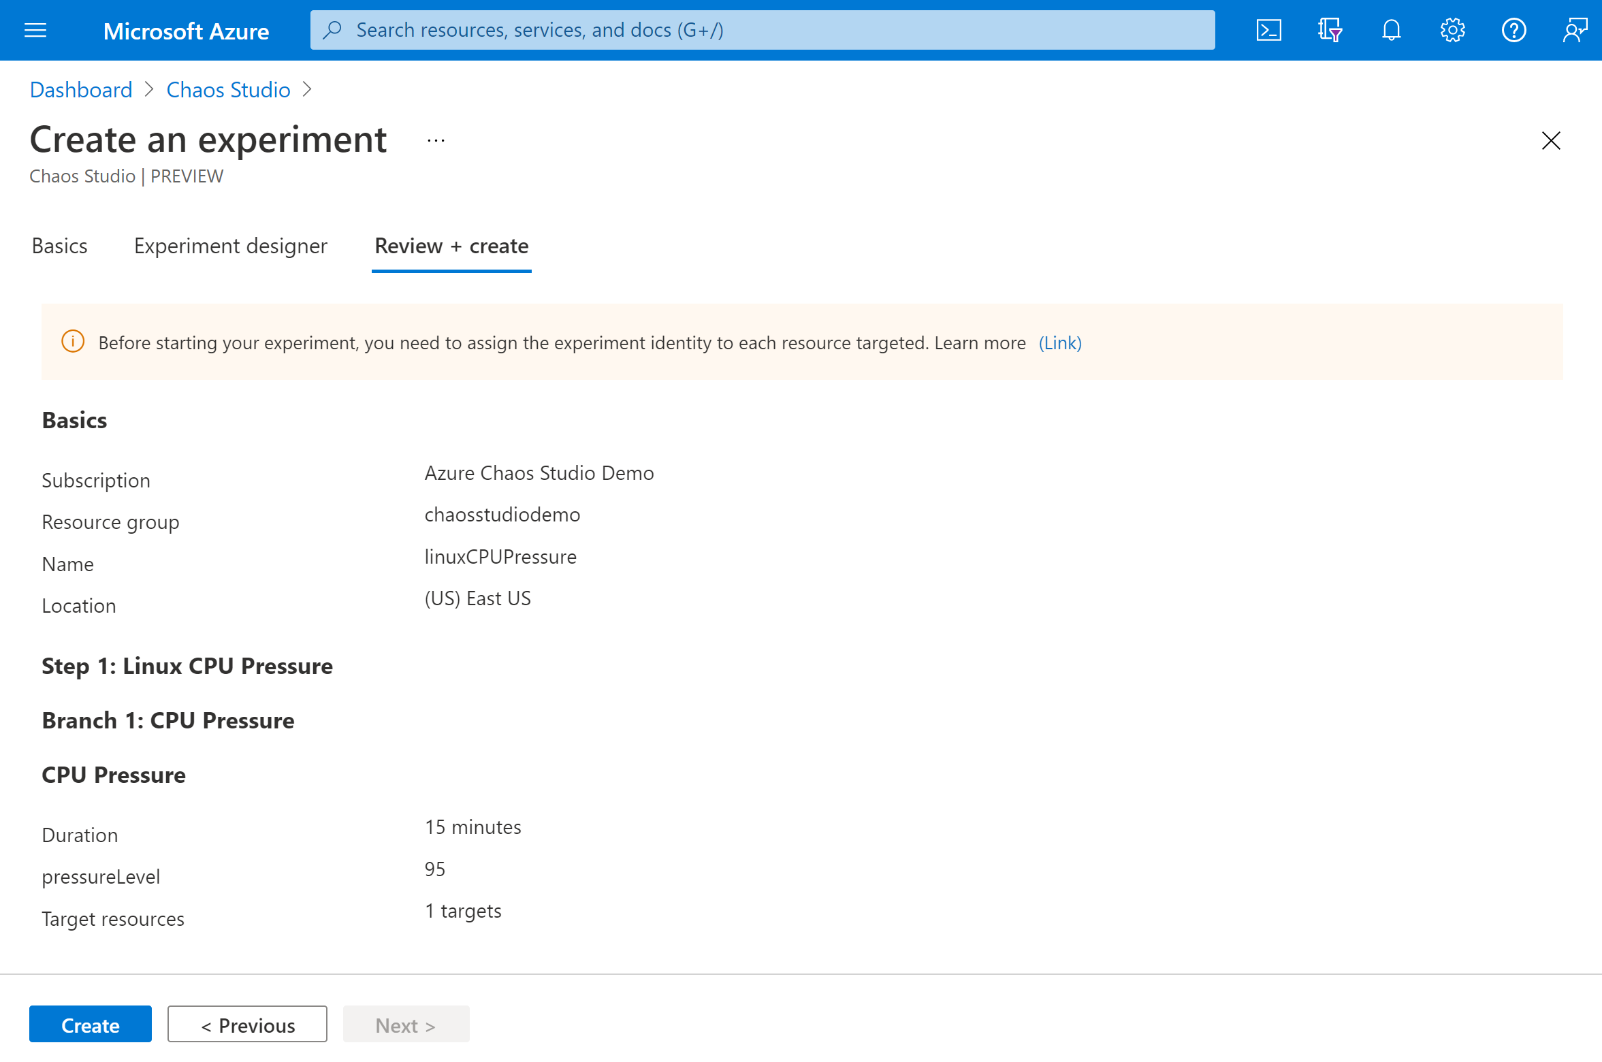1602x1062 pixels.
Task: Switch to Experiment designer tab
Action: click(x=231, y=245)
